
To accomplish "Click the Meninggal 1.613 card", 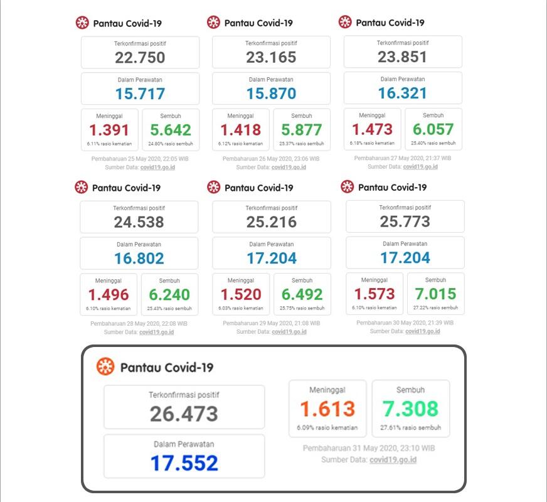I will pos(327,409).
